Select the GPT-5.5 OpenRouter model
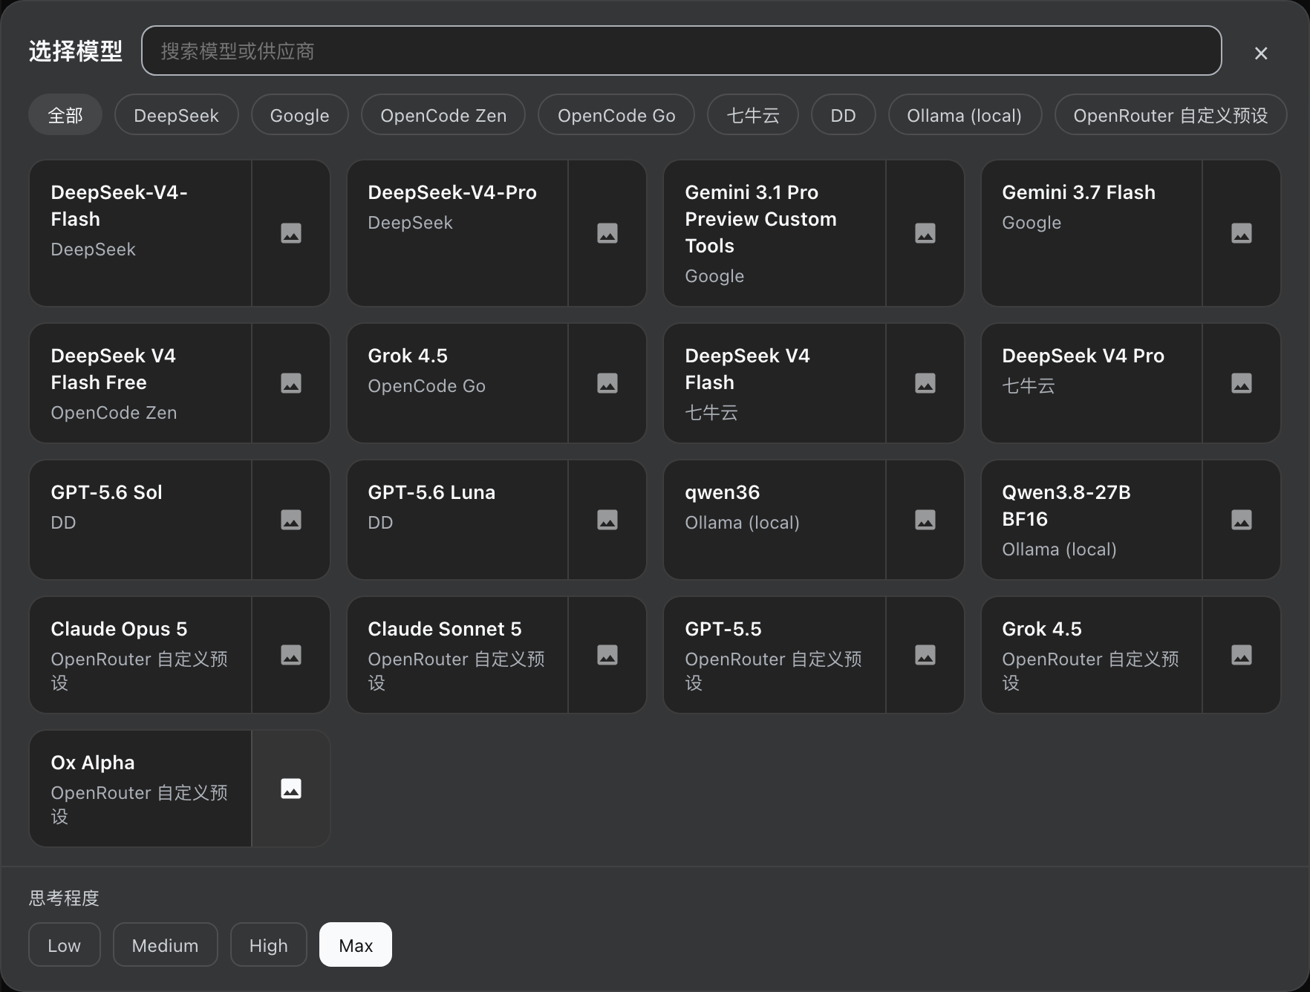Image resolution: width=1310 pixels, height=992 pixels. point(775,655)
